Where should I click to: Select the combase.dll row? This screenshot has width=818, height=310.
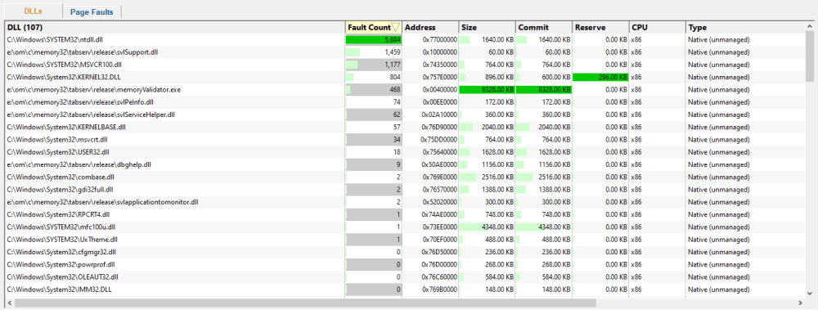coord(406,177)
